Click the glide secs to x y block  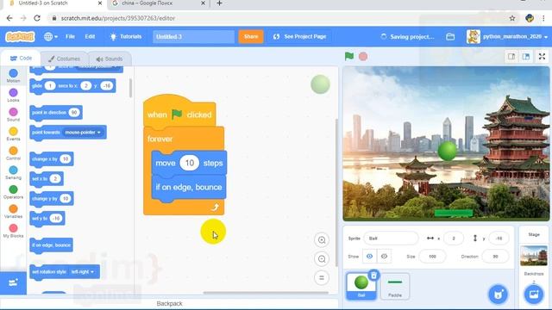point(72,86)
